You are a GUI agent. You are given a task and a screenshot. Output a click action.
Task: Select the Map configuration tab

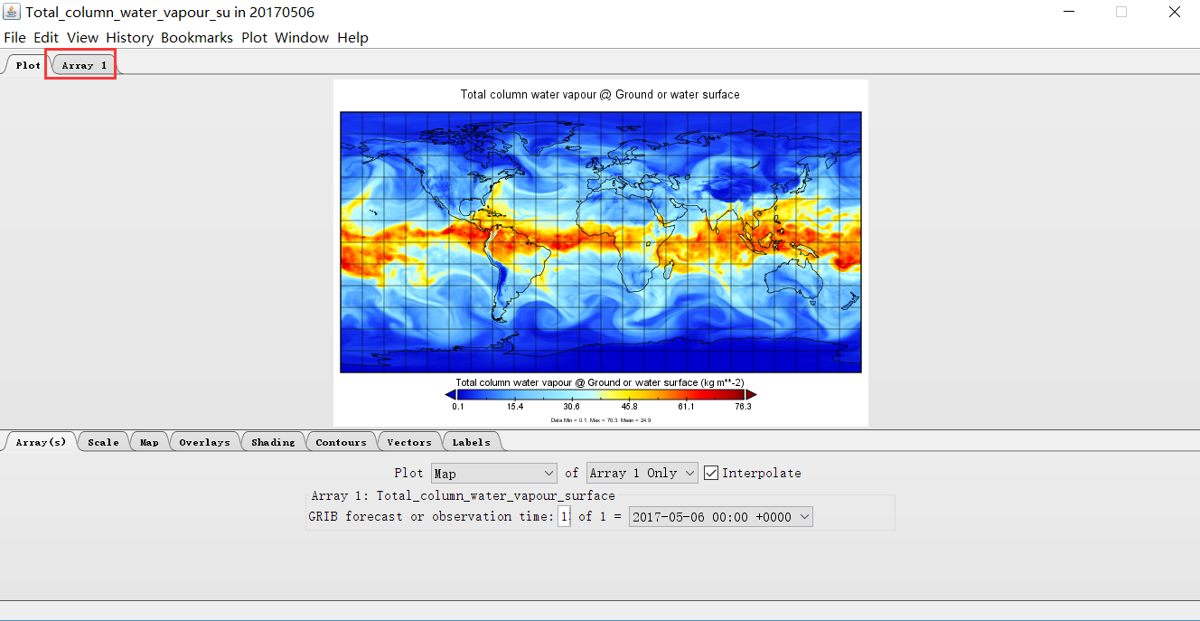148,441
